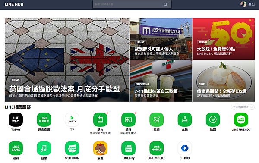259x163 pixels.
Task: Open the LINE 訊息查證 icon
Action: click(44, 119)
